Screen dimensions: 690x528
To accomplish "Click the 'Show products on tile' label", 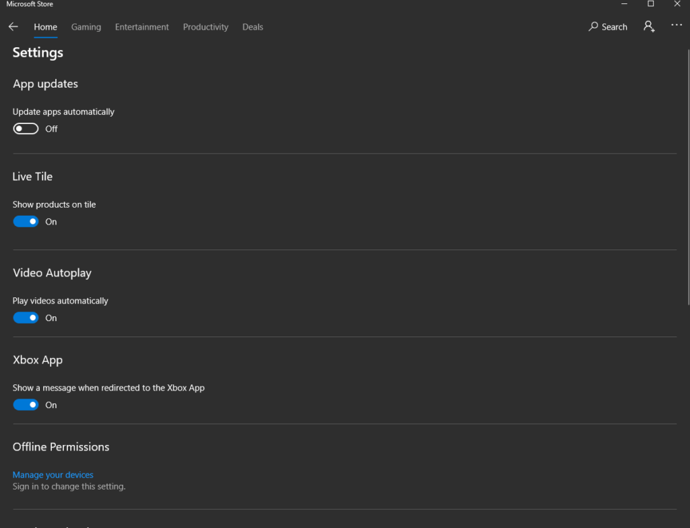I will (54, 204).
